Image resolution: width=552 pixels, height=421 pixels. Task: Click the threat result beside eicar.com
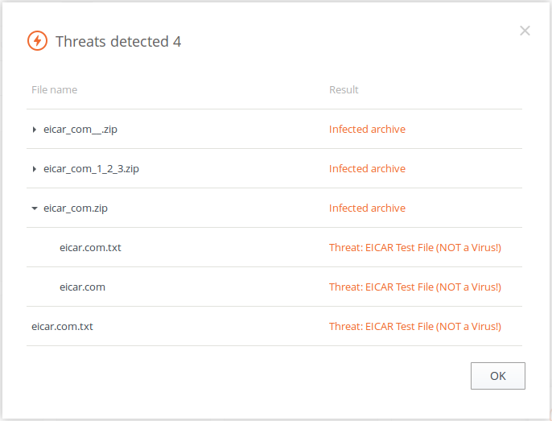pos(414,287)
